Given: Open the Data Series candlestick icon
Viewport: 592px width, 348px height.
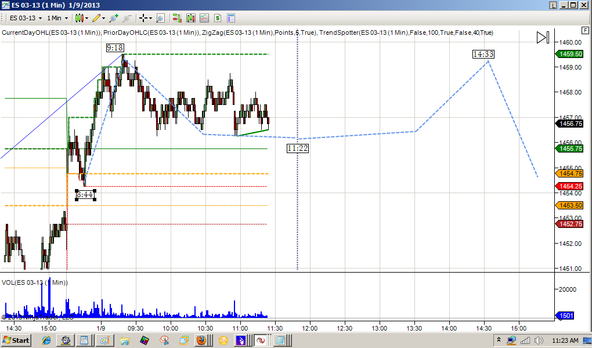Looking at the screenshot, I should (x=191, y=18).
